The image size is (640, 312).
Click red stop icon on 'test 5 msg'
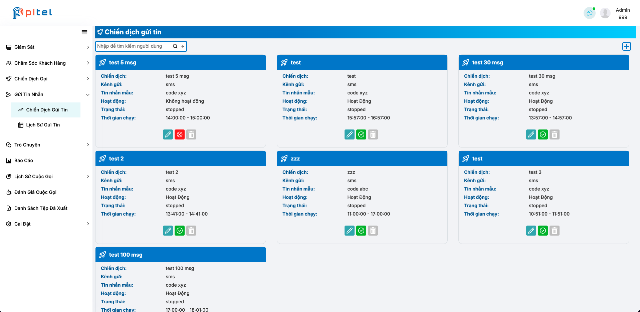(180, 134)
